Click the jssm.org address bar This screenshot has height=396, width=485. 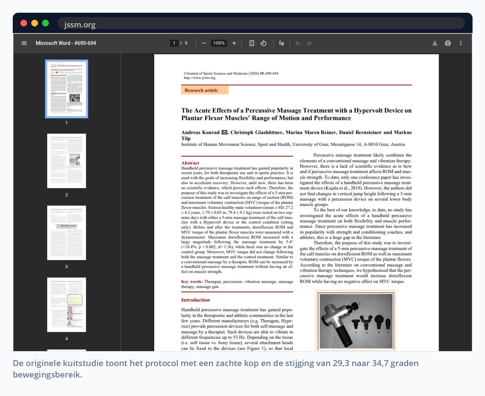click(x=261, y=24)
